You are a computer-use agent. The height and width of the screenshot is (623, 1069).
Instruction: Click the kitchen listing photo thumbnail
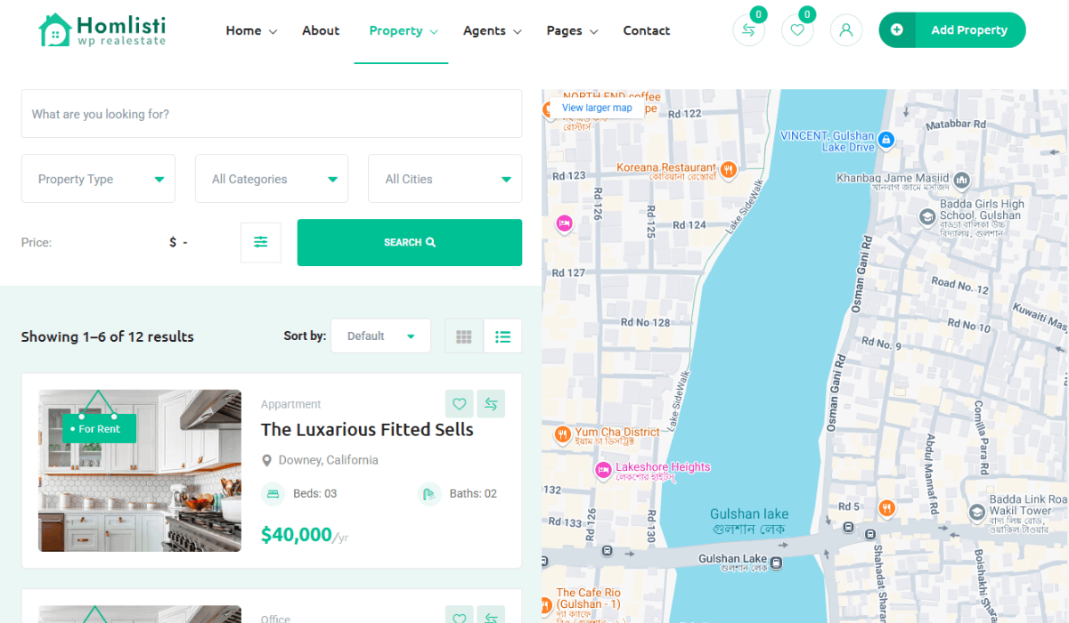(140, 471)
